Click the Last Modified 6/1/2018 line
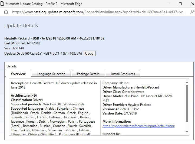This screenshot has height=144, width=195. pyautogui.click(x=22, y=43)
